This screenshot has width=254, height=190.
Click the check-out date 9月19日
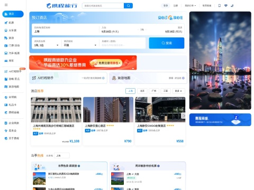click(x=174, y=32)
